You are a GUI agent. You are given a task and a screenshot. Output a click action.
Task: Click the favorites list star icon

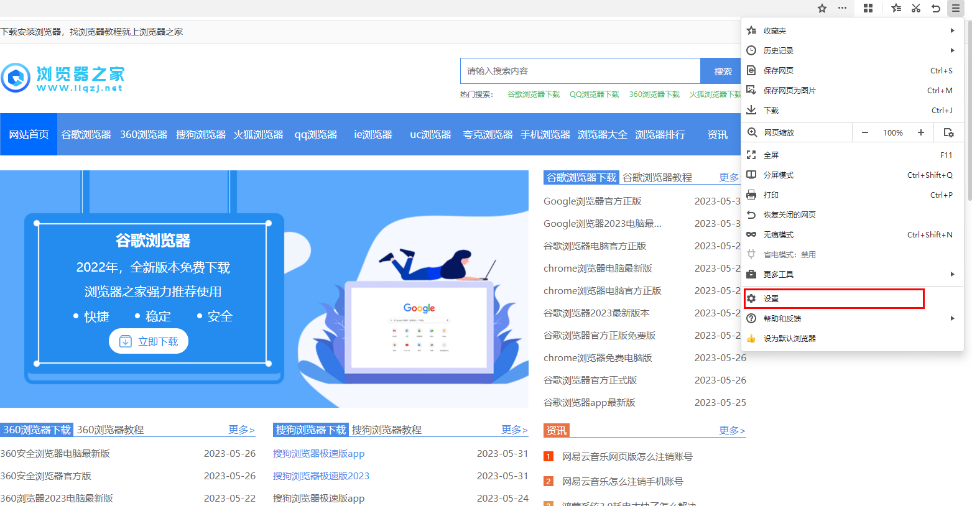(x=896, y=8)
